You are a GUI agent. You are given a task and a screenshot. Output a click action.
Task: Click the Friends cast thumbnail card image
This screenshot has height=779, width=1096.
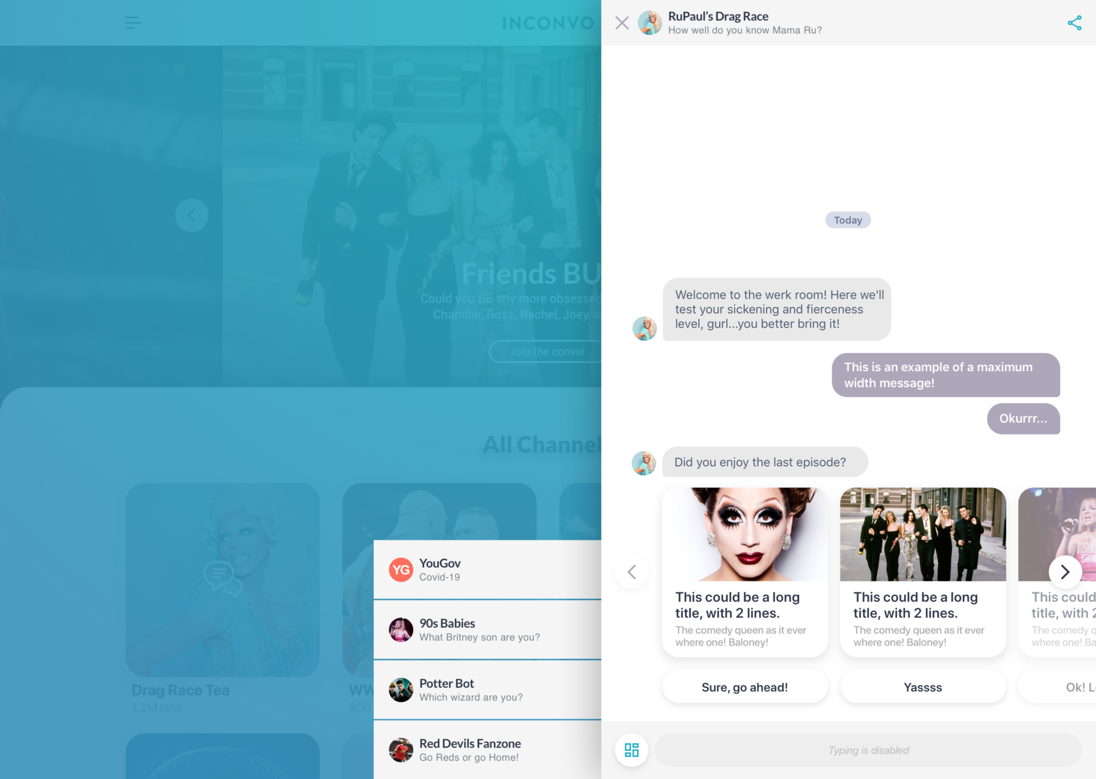(922, 534)
